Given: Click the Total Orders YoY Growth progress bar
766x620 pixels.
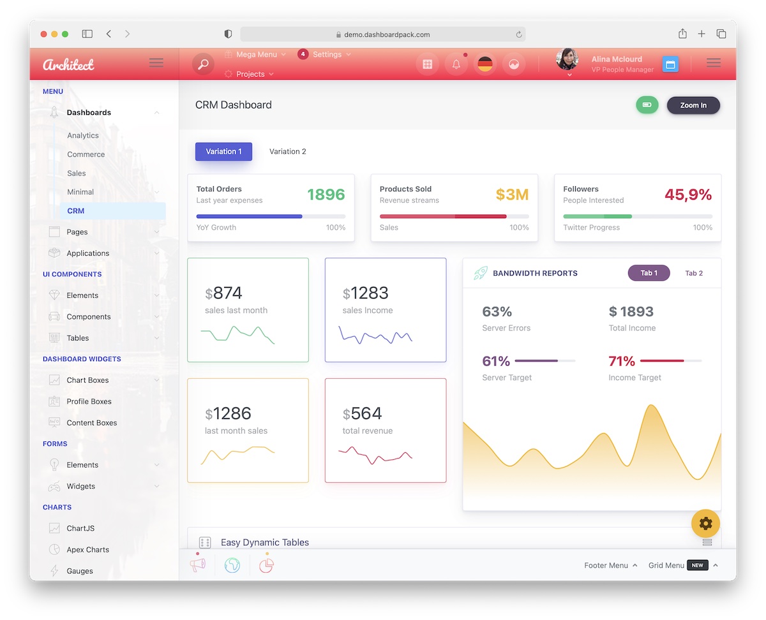Looking at the screenshot, I should pyautogui.click(x=271, y=216).
